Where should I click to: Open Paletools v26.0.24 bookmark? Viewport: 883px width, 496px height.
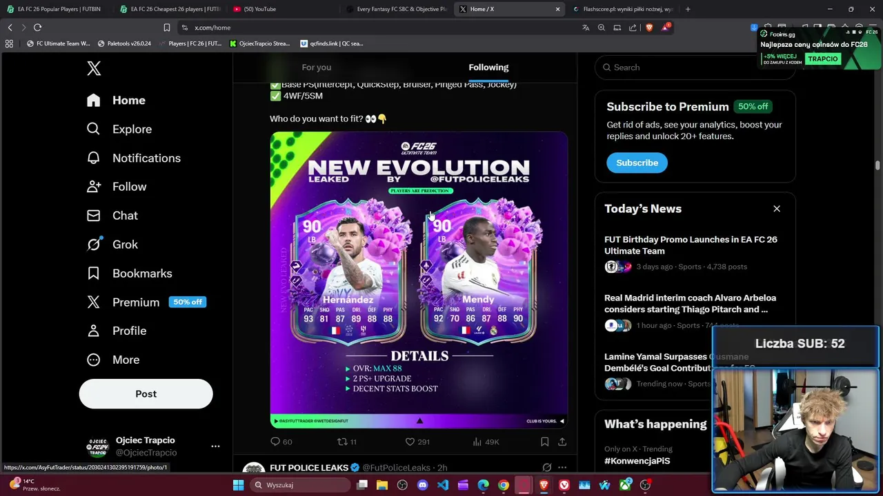(x=124, y=43)
